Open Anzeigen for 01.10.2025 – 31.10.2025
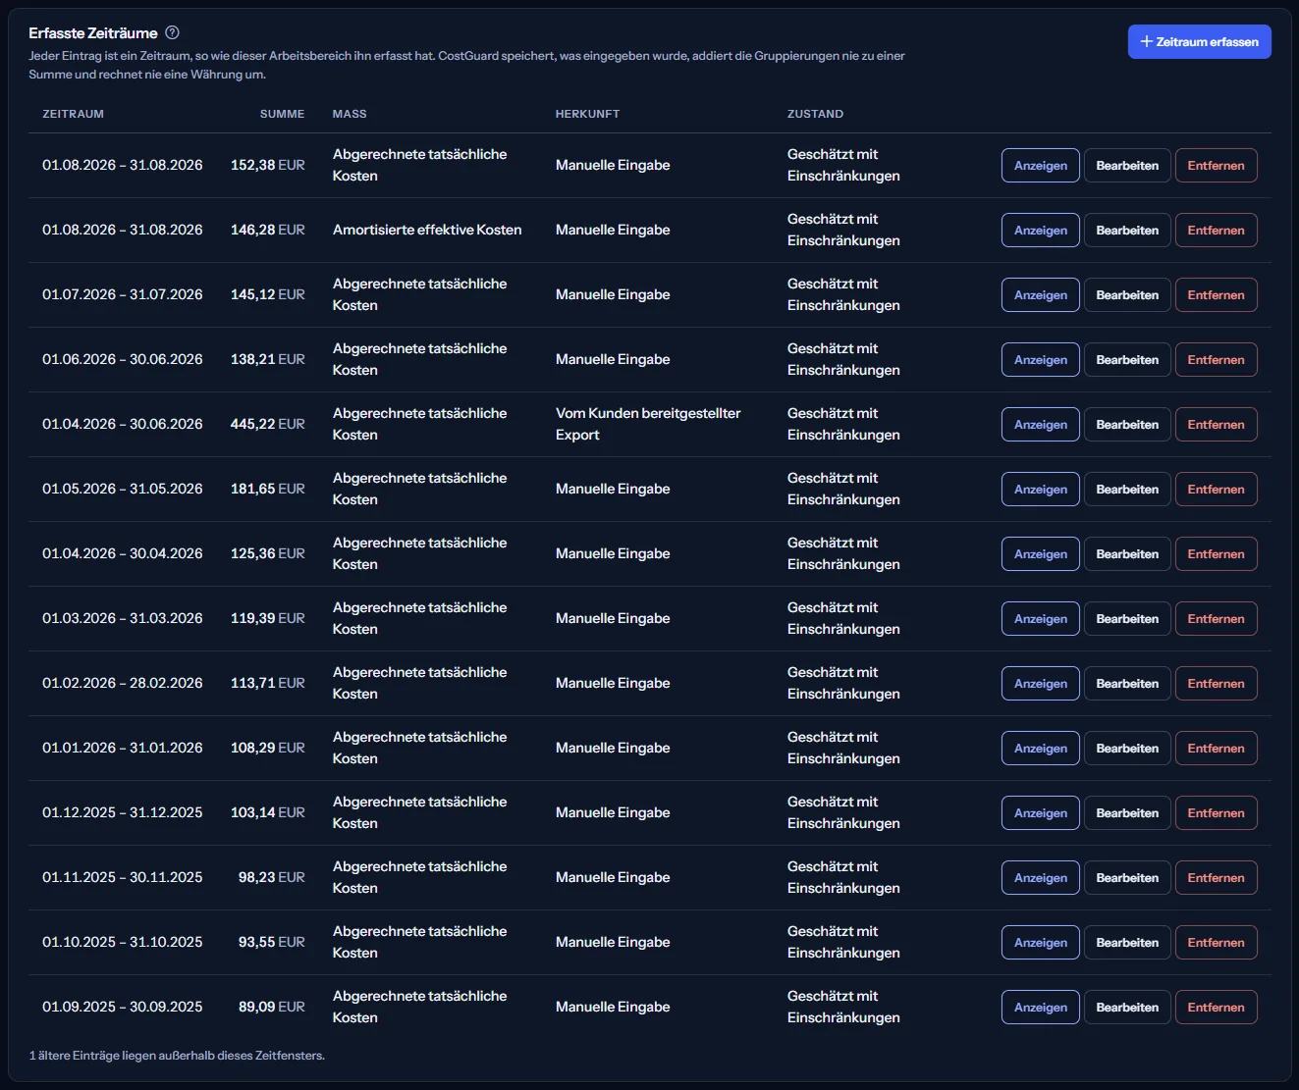 [x=1041, y=943]
